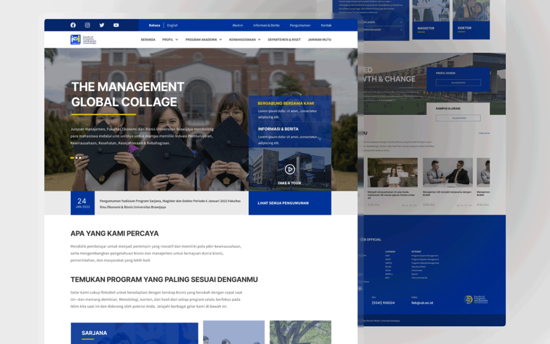
Task: Open Informasi & Berita top link
Action: coord(266,25)
